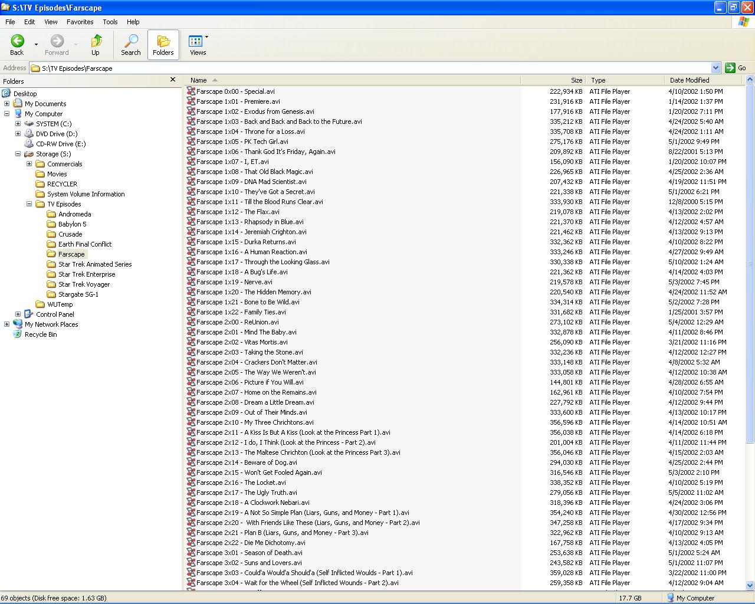This screenshot has width=755, height=604.
Task: Open the address bar dropdown arrow
Action: (x=715, y=68)
